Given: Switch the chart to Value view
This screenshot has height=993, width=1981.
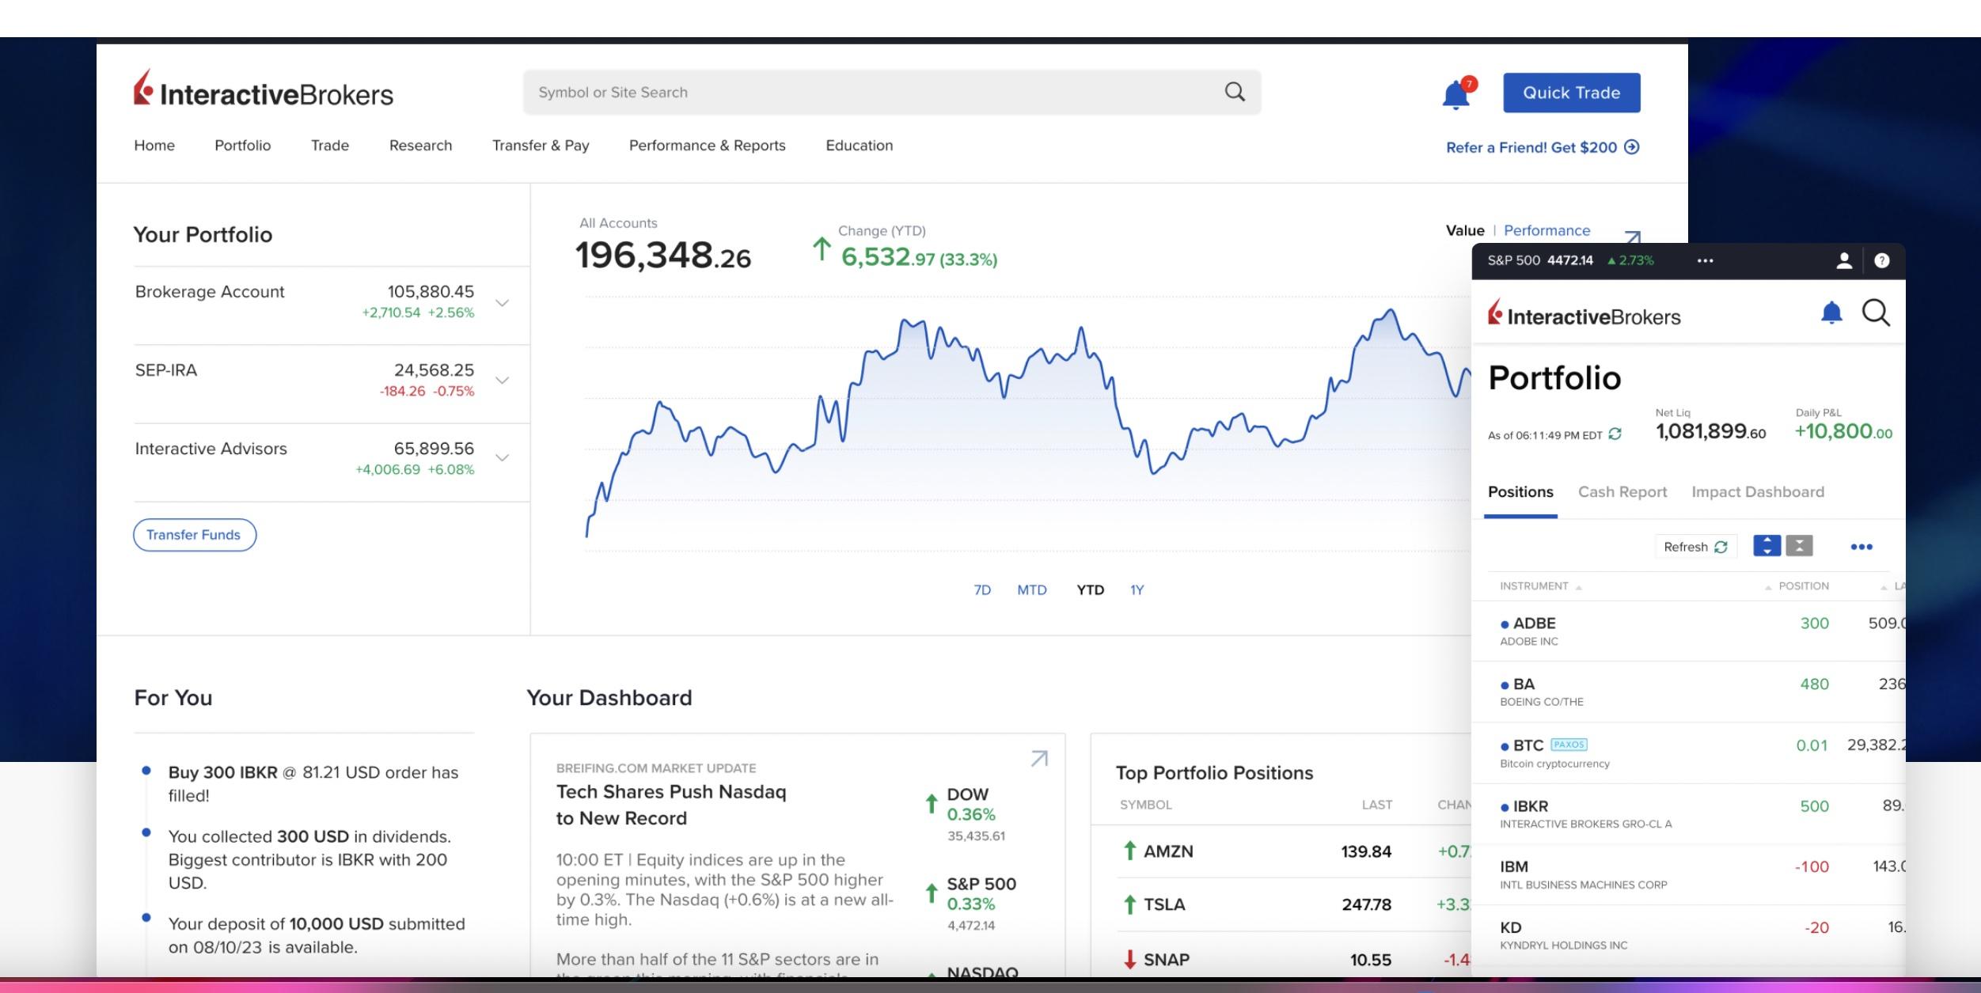Looking at the screenshot, I should click(x=1465, y=230).
